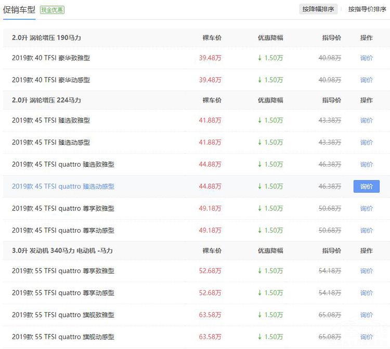The image size is (390, 349).
Task: Open 2019款 45 TFSI 臻选动感型 model
Action: click(51, 142)
